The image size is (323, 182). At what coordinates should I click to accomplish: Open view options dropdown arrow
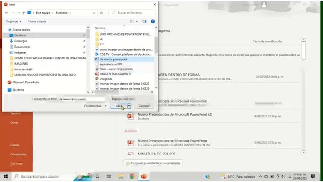pyautogui.click(x=137, y=21)
